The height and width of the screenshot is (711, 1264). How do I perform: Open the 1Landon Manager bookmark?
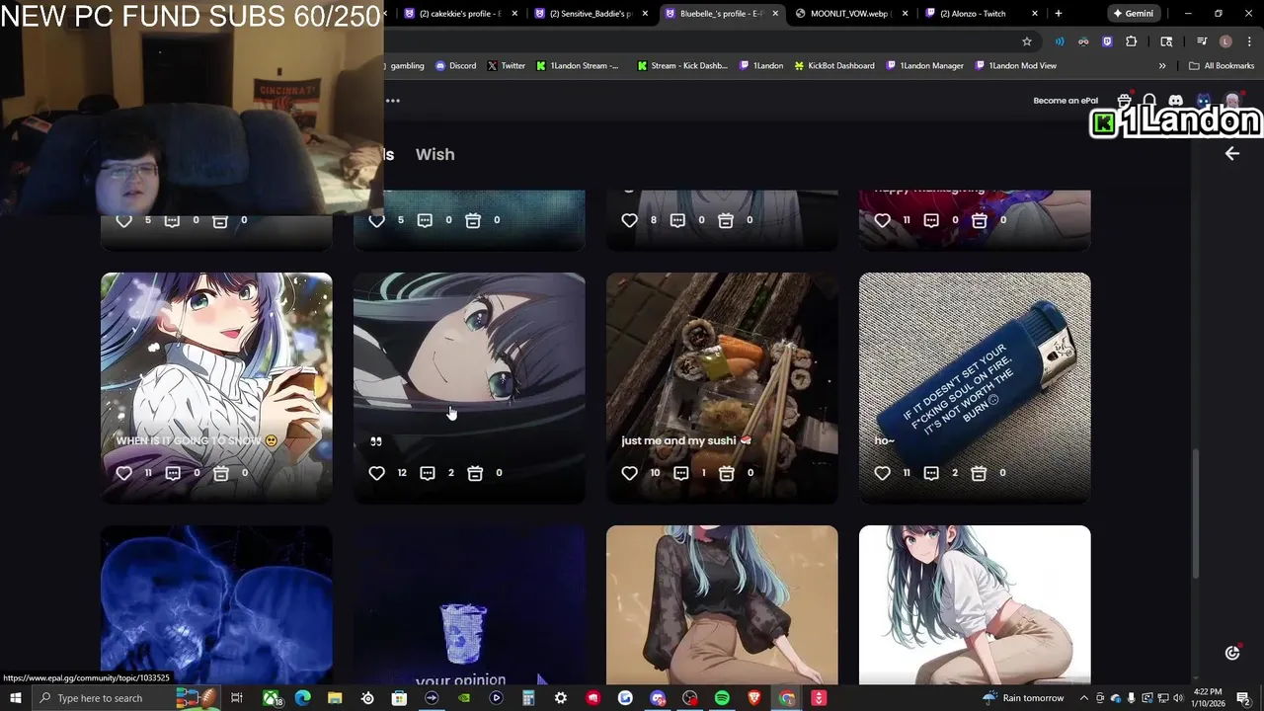tap(925, 66)
